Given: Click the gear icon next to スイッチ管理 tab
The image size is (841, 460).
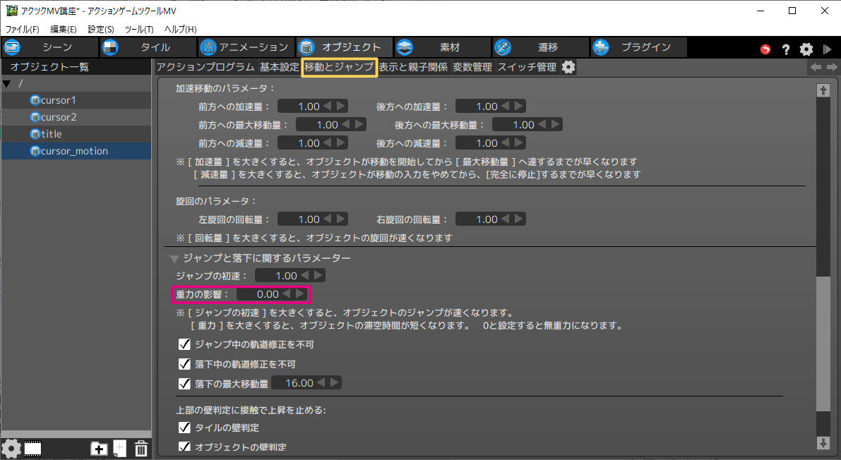Looking at the screenshot, I should coord(568,68).
